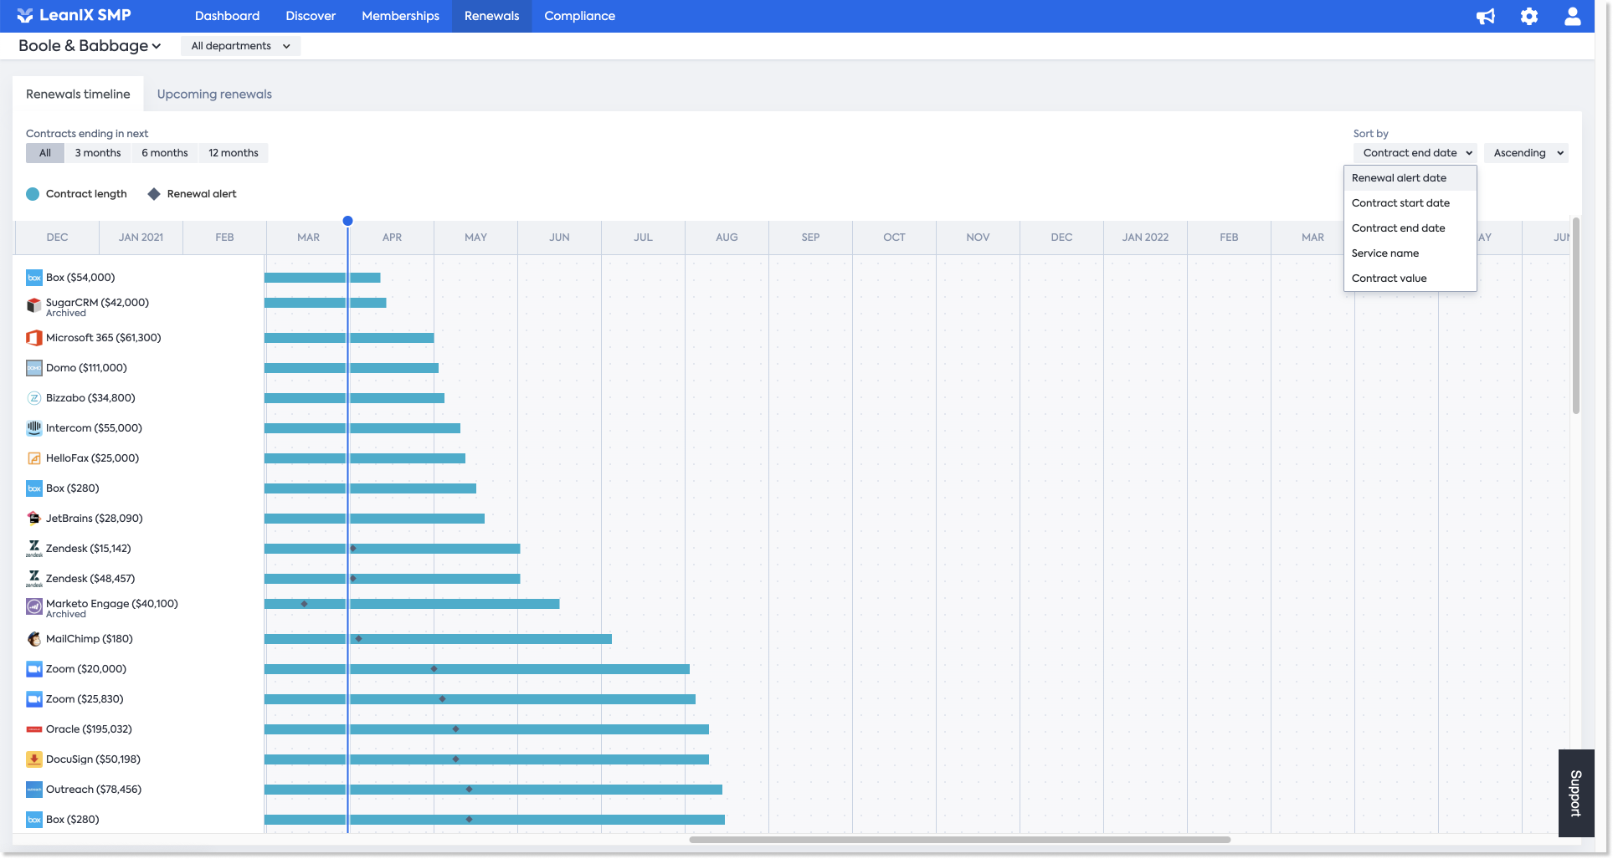Go to the Dashboard nav item

[x=228, y=16]
